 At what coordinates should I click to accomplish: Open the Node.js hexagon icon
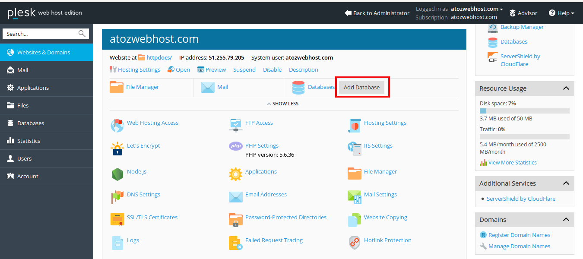(x=117, y=174)
